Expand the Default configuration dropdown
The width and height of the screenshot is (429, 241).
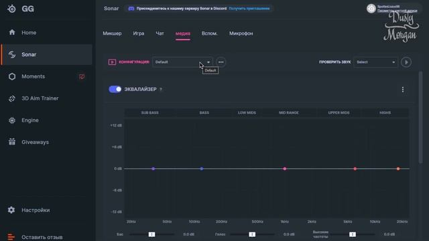182,62
